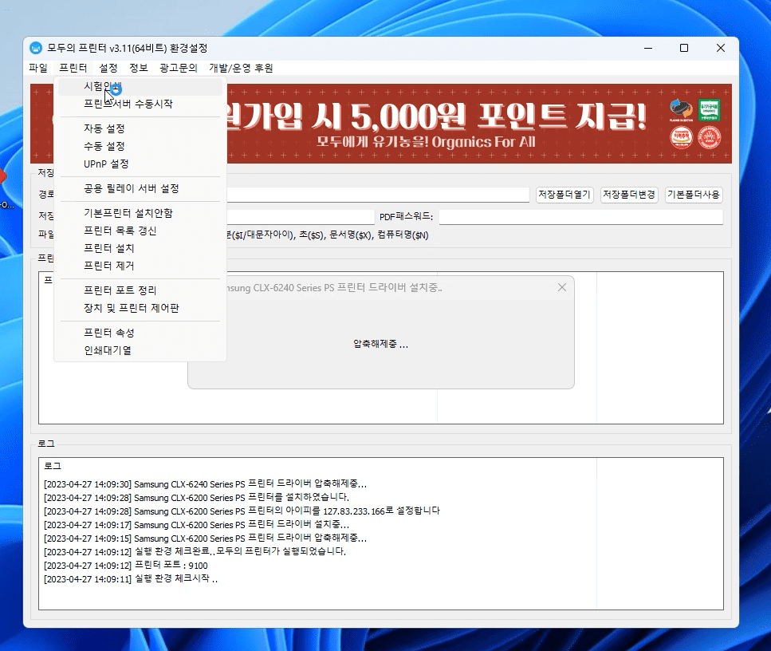Viewport: 771px width, 651px height.
Task: Open the 파일 menu
Action: pos(38,68)
